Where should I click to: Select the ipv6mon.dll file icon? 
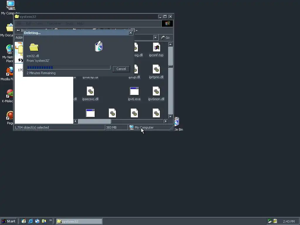(x=156, y=91)
